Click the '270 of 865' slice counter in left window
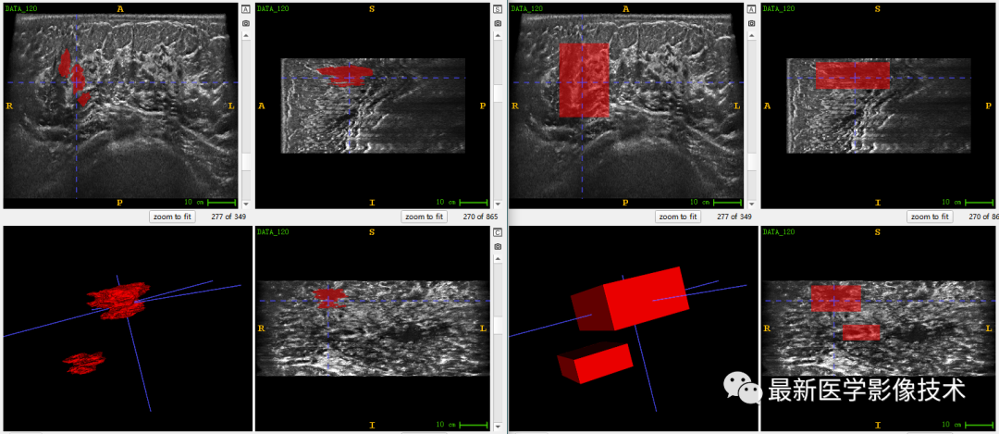The image size is (999, 434). (x=480, y=217)
